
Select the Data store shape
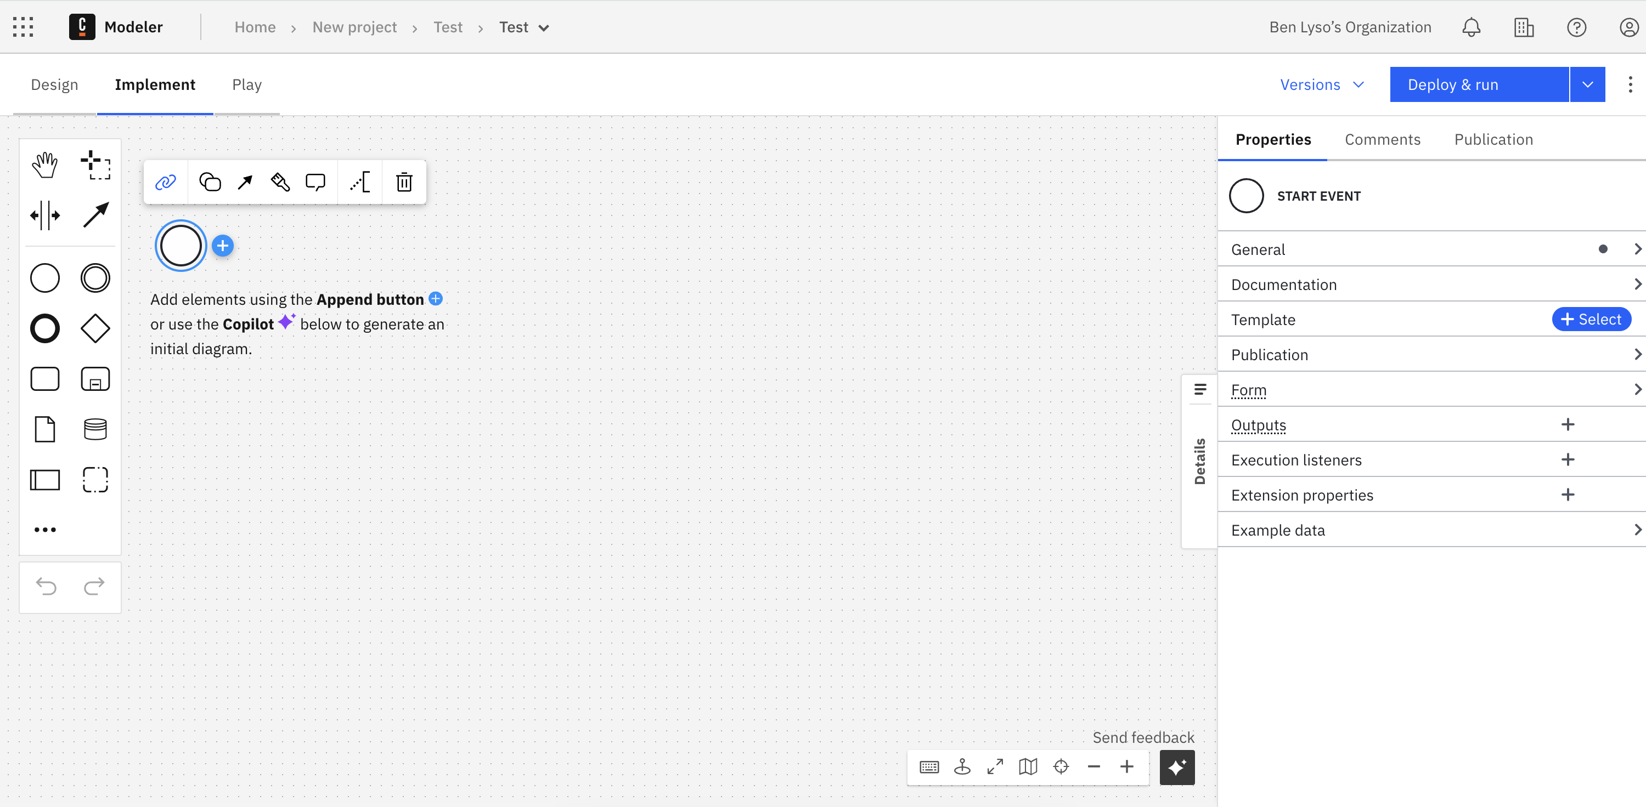click(x=94, y=428)
